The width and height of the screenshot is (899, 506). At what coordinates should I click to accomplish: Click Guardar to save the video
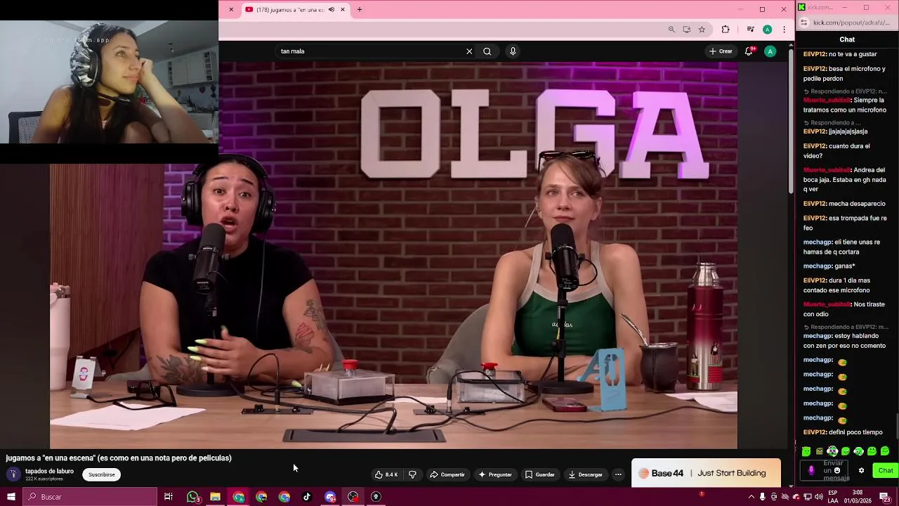tap(540, 474)
